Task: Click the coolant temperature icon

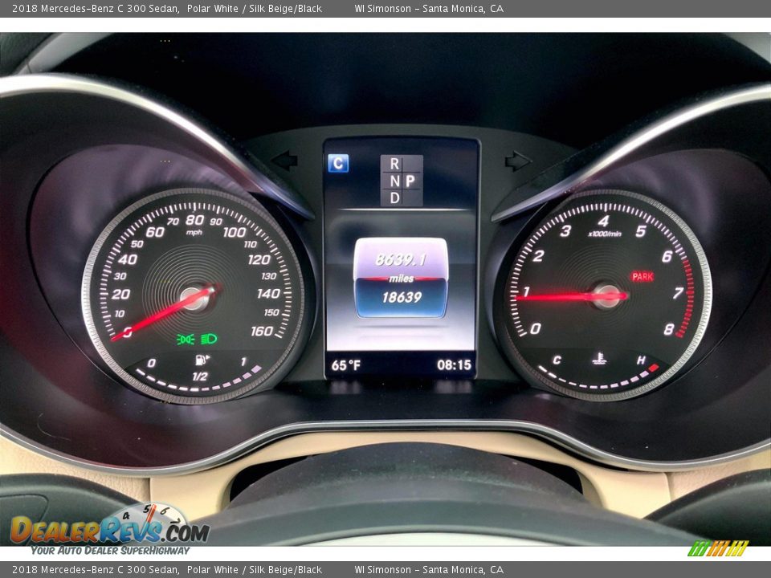Action: [598, 358]
